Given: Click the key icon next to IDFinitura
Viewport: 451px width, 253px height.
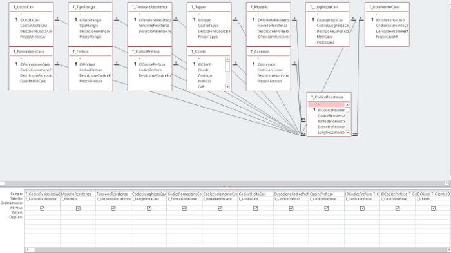Looking at the screenshot, I should click(x=76, y=64).
